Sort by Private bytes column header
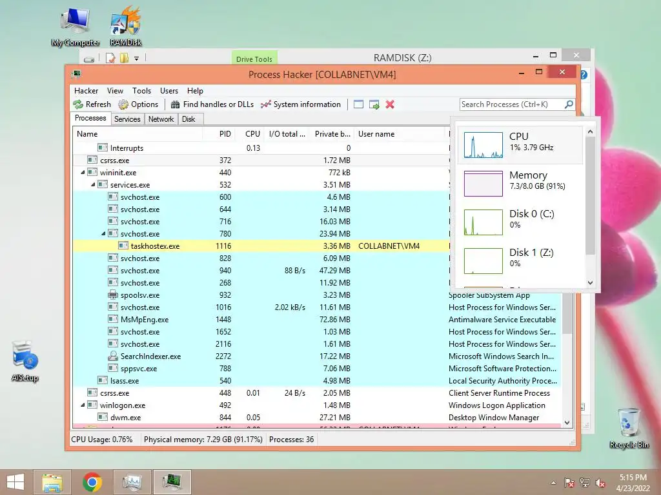This screenshot has height=495, width=661. tap(332, 134)
